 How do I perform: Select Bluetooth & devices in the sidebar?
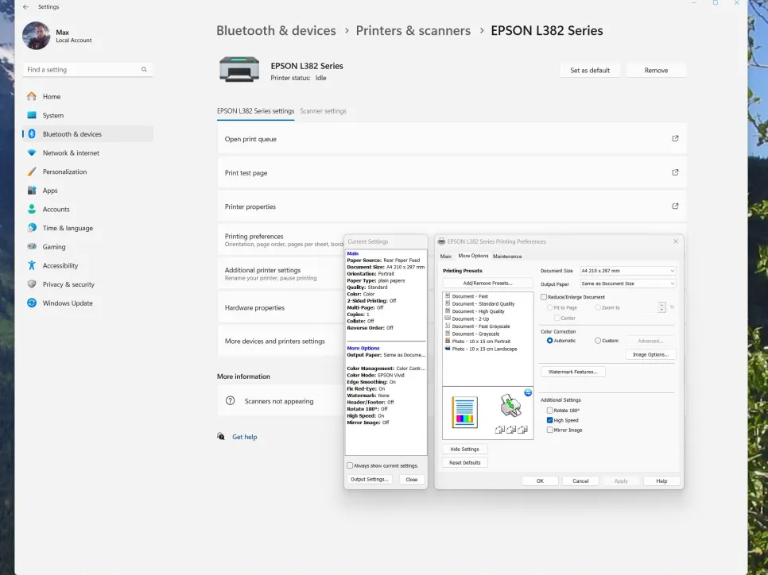[x=88, y=134]
